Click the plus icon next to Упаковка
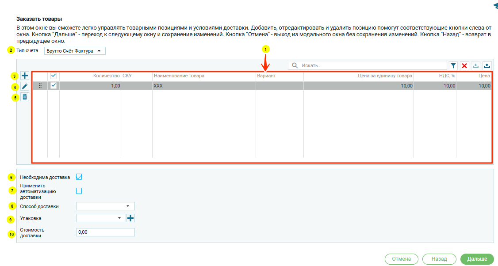 (x=130, y=218)
